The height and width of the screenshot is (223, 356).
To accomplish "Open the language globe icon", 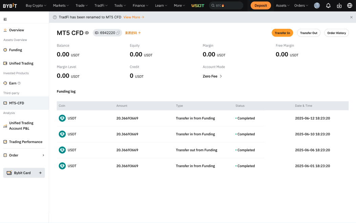I will click(350, 6).
